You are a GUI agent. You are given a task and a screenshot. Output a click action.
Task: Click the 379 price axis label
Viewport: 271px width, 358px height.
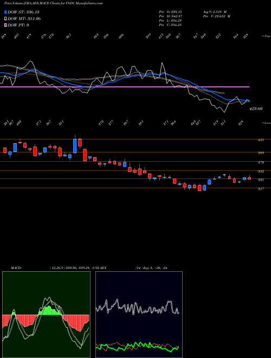click(261, 162)
